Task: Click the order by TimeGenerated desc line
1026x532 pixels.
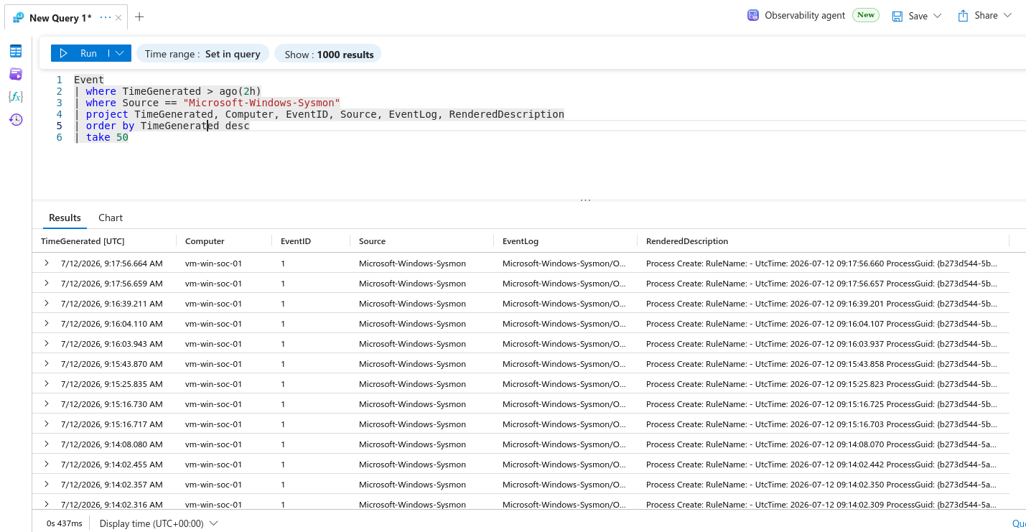Action: click(162, 126)
